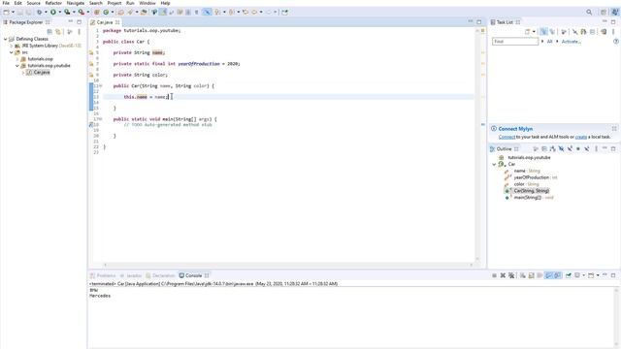Toggle Hide Non-Public Members in Outline

point(578,148)
